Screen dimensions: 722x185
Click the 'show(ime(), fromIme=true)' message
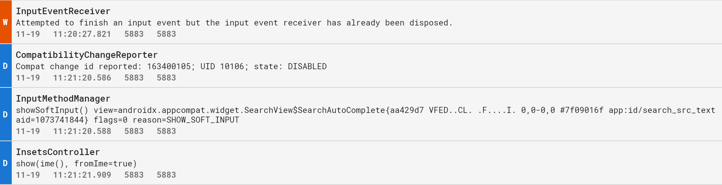click(77, 164)
